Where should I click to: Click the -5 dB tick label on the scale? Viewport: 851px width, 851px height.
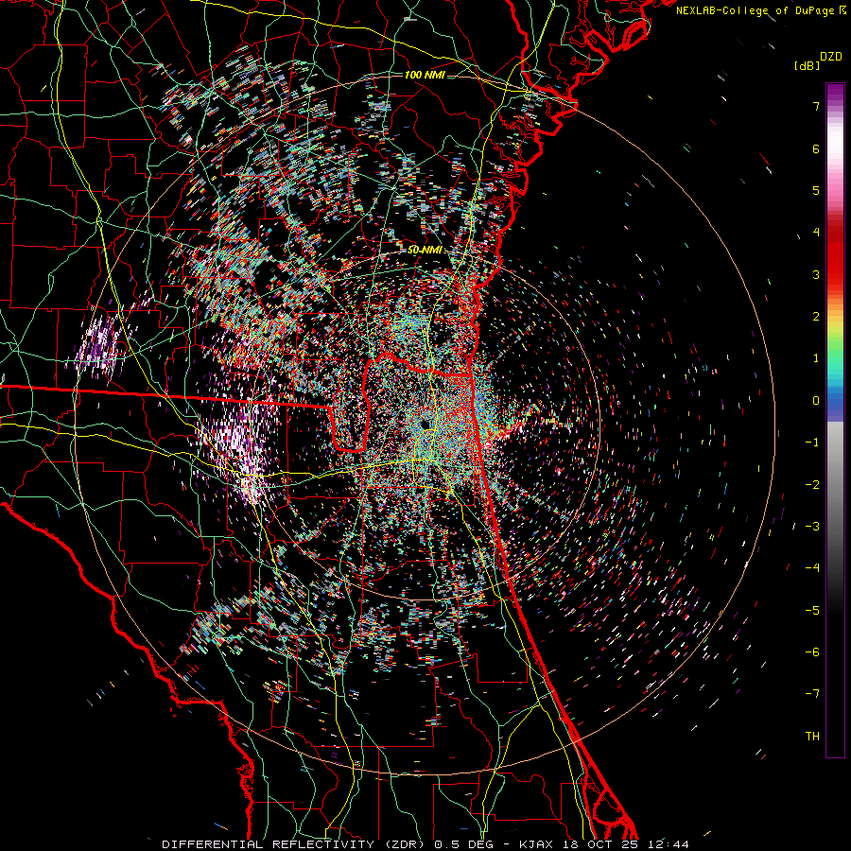(812, 611)
